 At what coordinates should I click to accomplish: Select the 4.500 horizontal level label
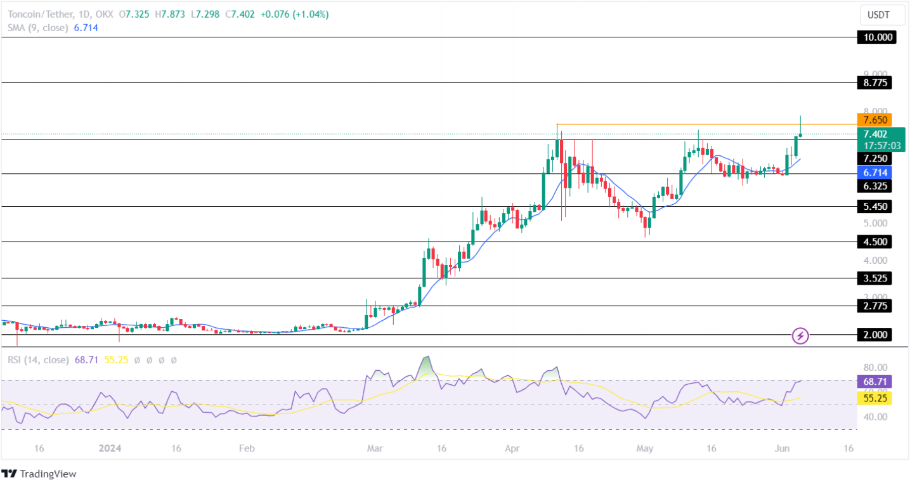coord(874,242)
